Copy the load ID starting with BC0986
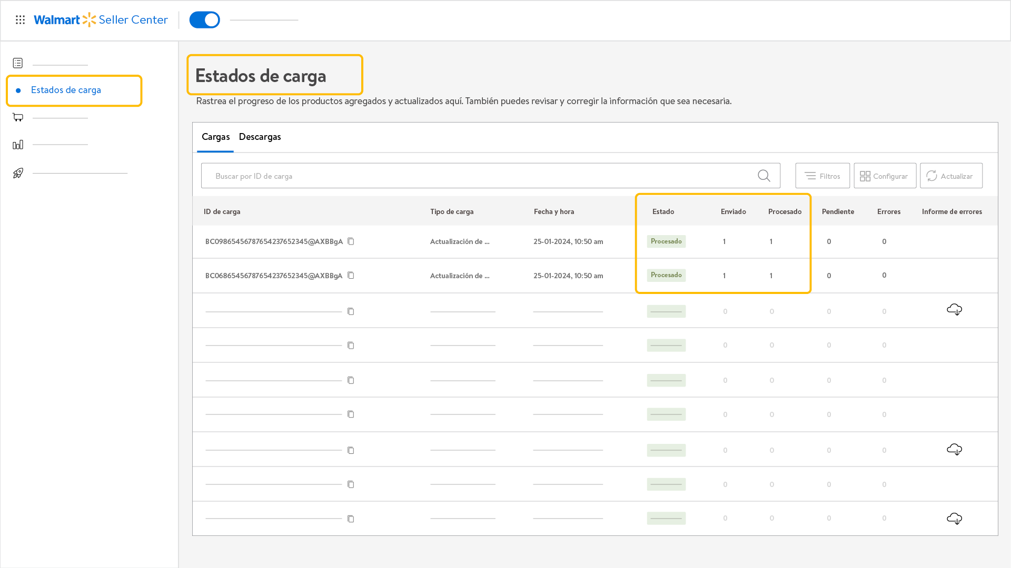1011x568 pixels. [351, 241]
